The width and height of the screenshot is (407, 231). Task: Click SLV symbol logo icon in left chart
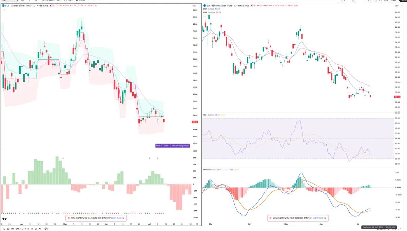[3, 6]
